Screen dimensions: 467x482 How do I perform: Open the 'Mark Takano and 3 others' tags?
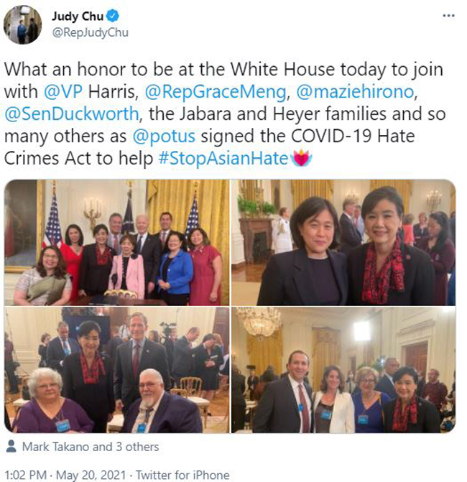coord(91,447)
